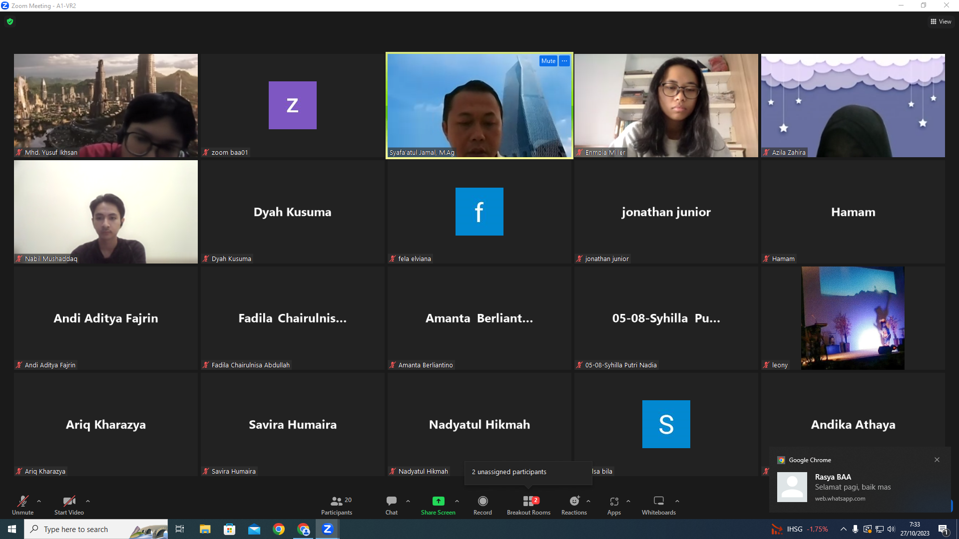Viewport: 959px width, 539px height.
Task: Click 05-08-Syhilla Putri Nadia name label
Action: point(621,365)
